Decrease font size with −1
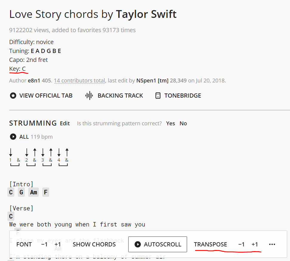This screenshot has height=261, width=290. pyautogui.click(x=44, y=244)
